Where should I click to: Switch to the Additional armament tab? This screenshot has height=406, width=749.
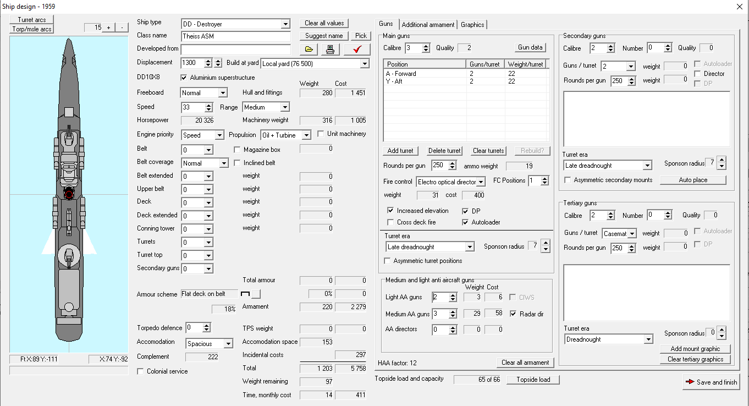(x=428, y=25)
